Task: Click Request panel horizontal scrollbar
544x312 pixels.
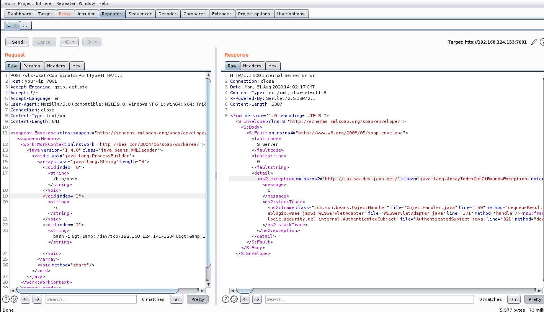Action: point(98,290)
